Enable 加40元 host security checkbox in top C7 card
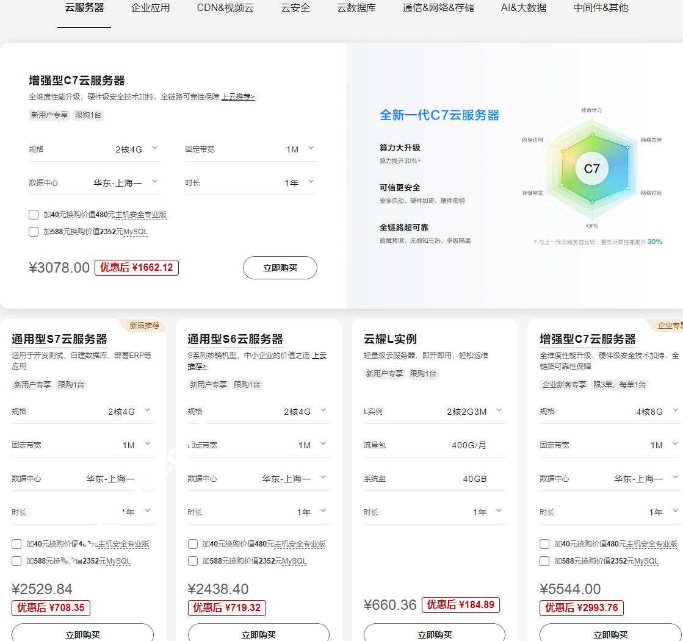This screenshot has height=641, width=683. [x=34, y=215]
